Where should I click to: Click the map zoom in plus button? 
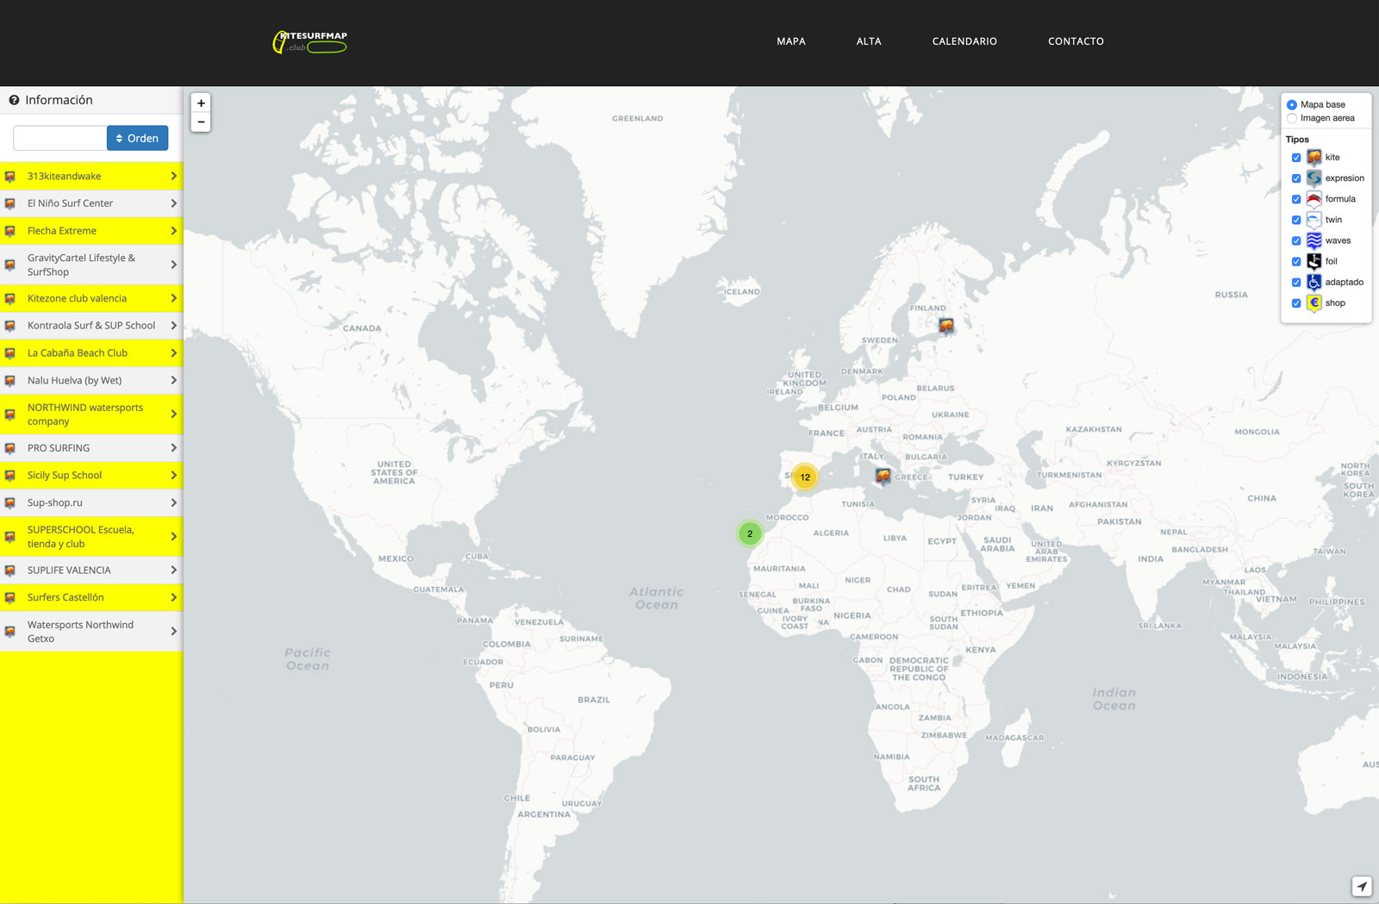click(x=201, y=103)
